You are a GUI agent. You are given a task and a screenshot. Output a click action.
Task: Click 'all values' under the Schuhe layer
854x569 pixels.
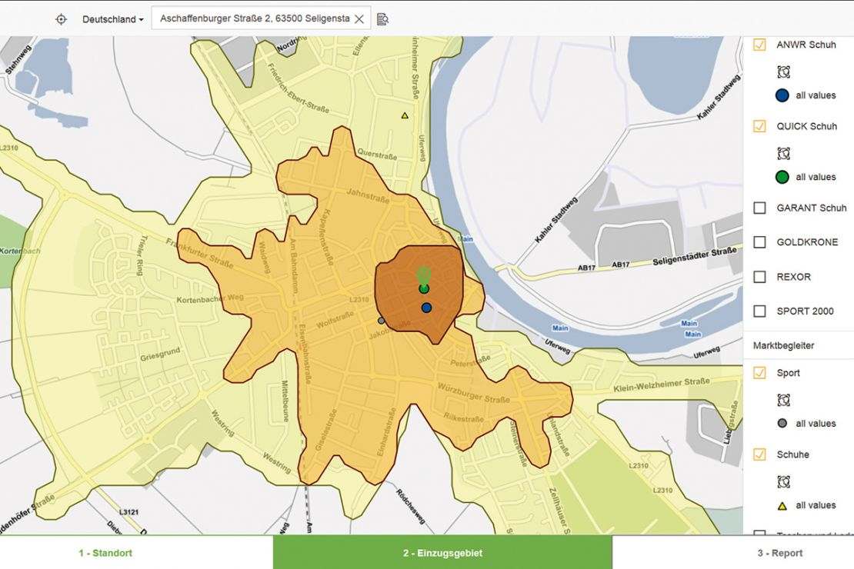tap(816, 505)
